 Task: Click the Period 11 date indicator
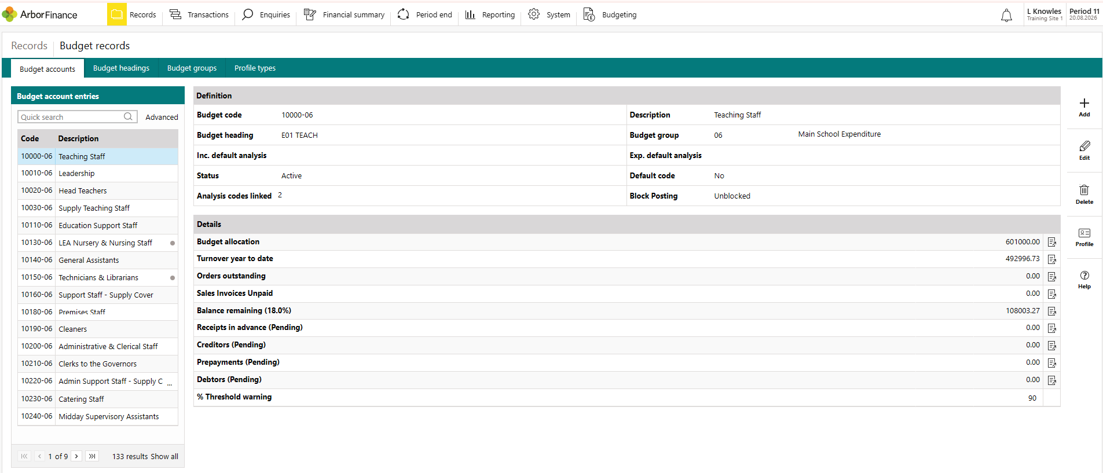point(1084,14)
